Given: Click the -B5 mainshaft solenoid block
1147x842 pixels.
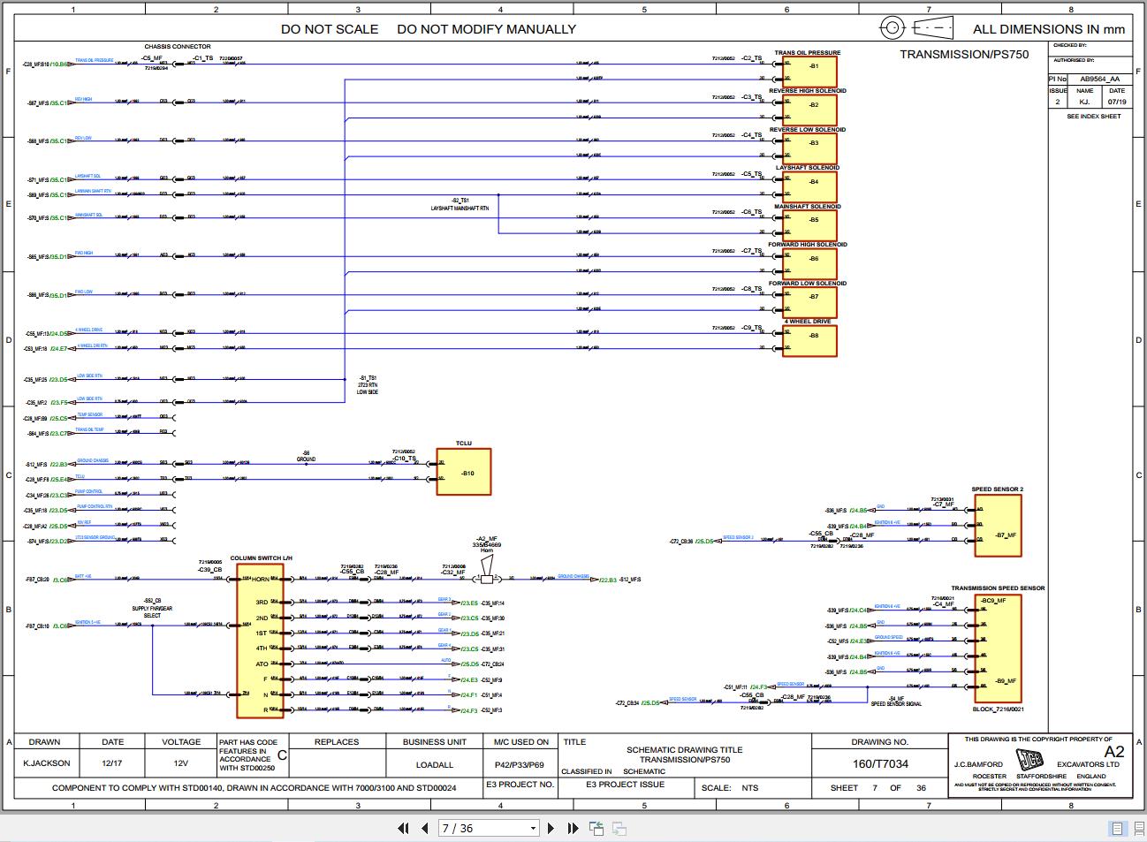Looking at the screenshot, I should point(809,224).
